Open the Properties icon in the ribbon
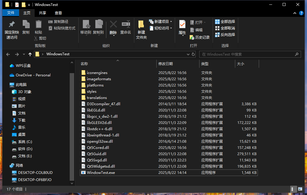Screen dimensions: 307x195 [x=182, y=24]
